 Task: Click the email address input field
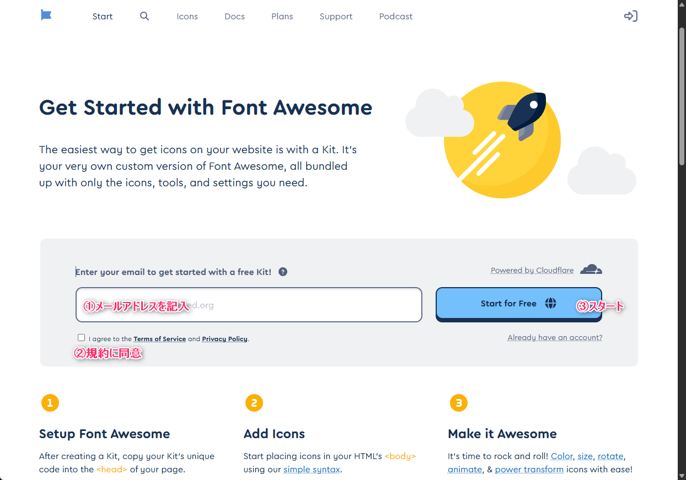pyautogui.click(x=248, y=305)
